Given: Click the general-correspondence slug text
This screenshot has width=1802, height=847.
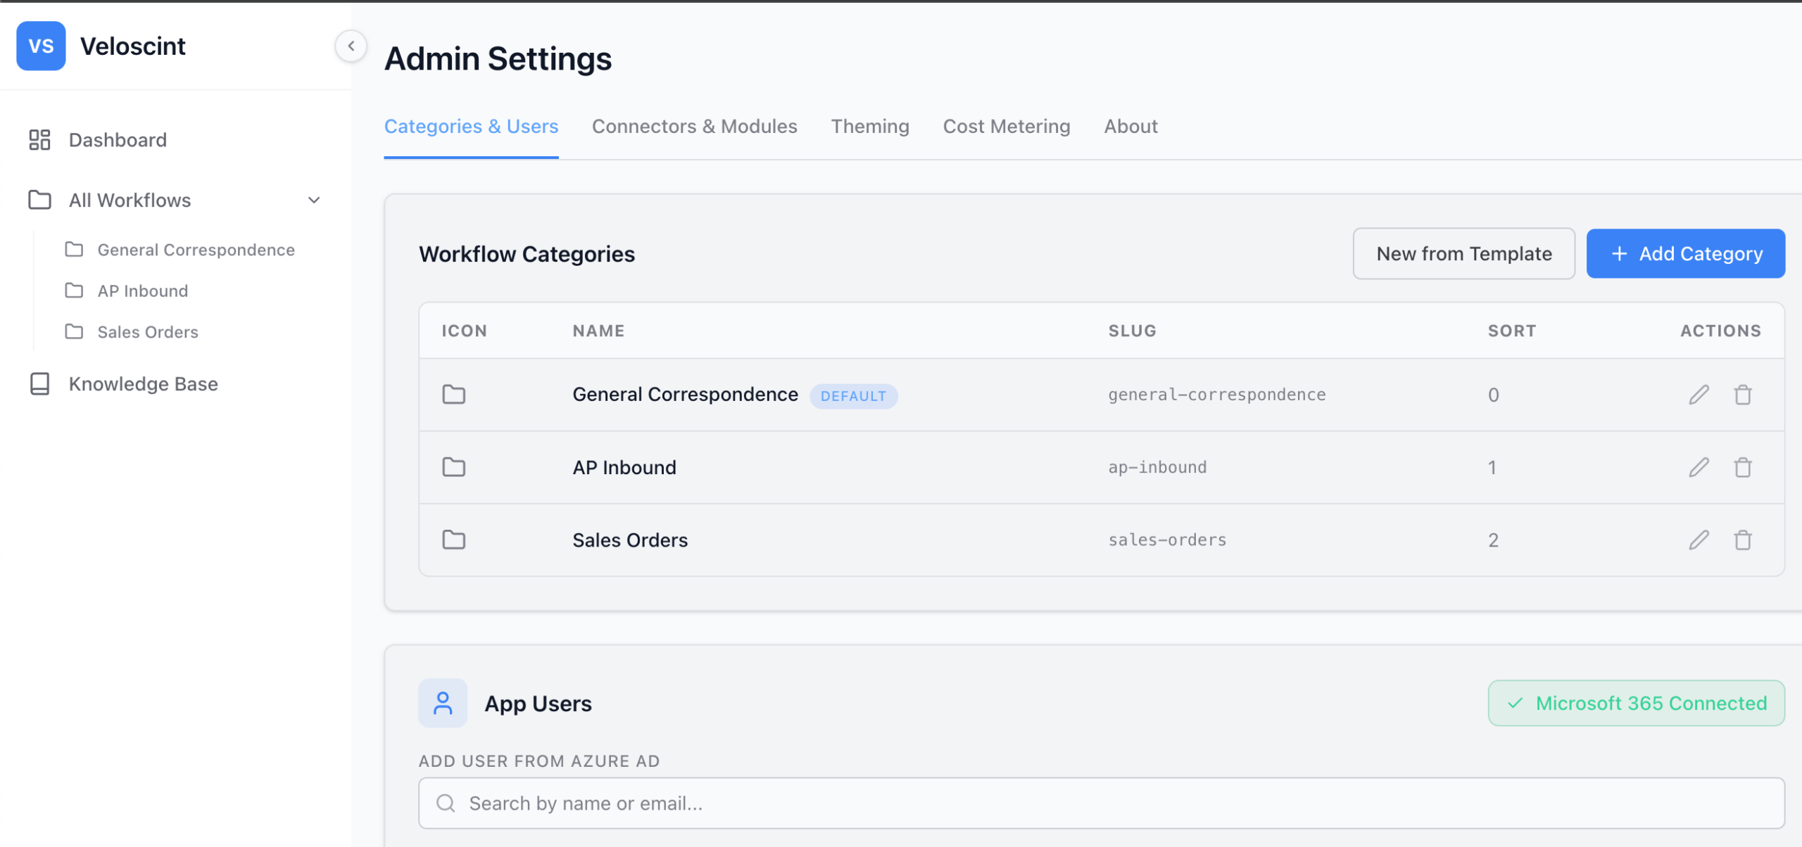Looking at the screenshot, I should click(x=1217, y=395).
